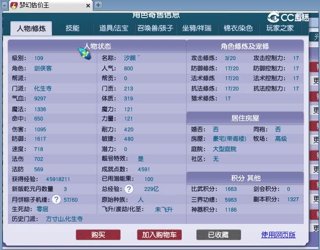
Task: Open the 坐骑/祥瑞 tab
Action: [197, 28]
